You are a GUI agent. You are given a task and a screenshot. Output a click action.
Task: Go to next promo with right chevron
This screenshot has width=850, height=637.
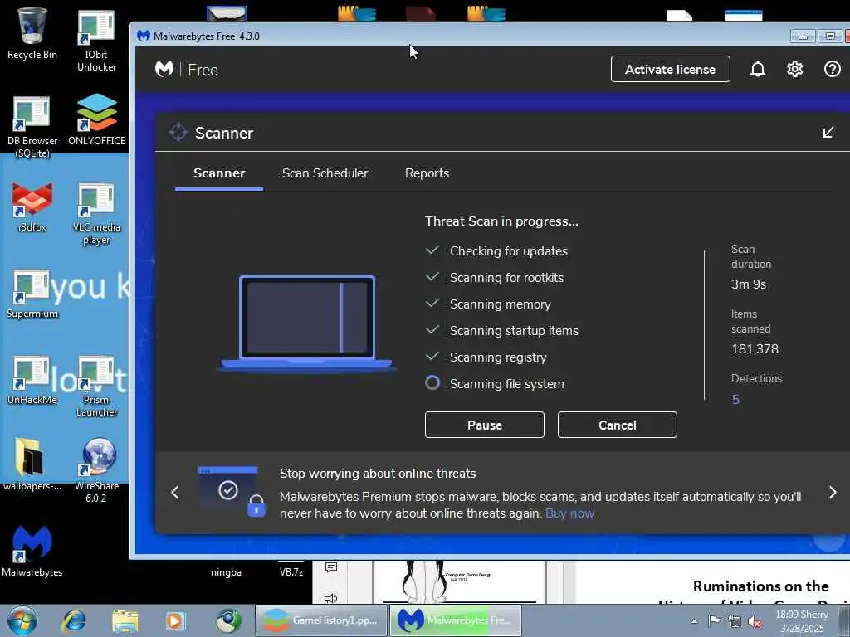pos(833,493)
